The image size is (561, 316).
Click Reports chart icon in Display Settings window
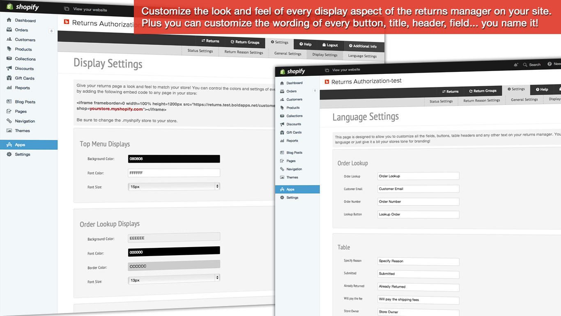9,87
